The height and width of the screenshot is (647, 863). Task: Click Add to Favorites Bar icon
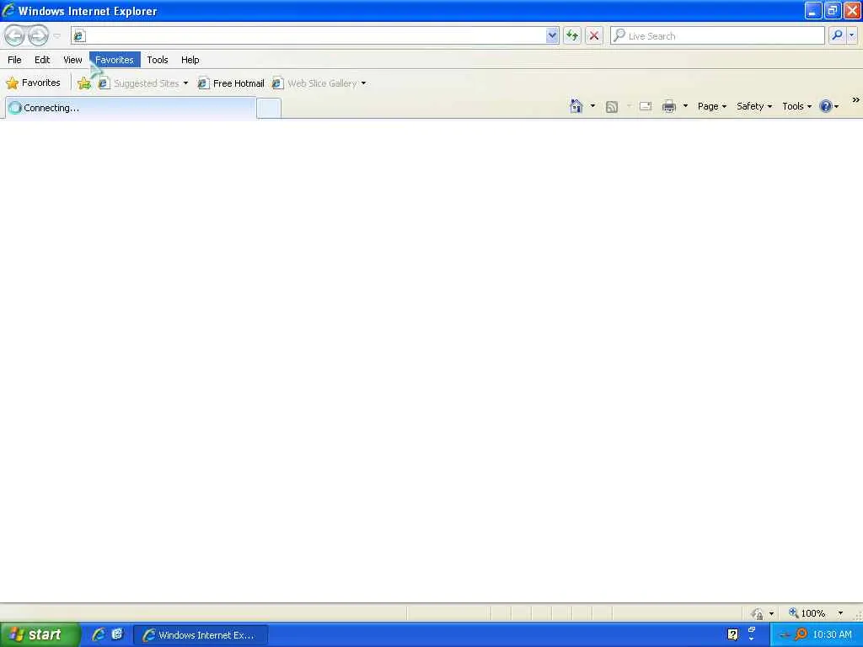coord(84,83)
